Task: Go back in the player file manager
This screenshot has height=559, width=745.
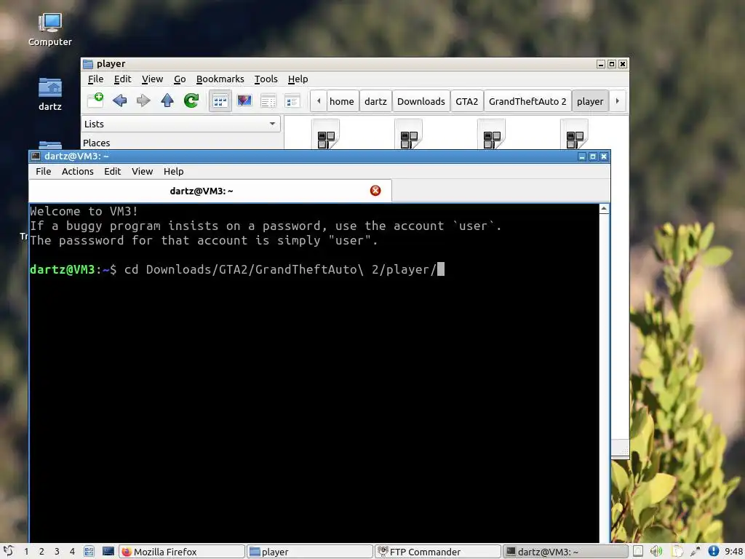Action: pyautogui.click(x=120, y=100)
